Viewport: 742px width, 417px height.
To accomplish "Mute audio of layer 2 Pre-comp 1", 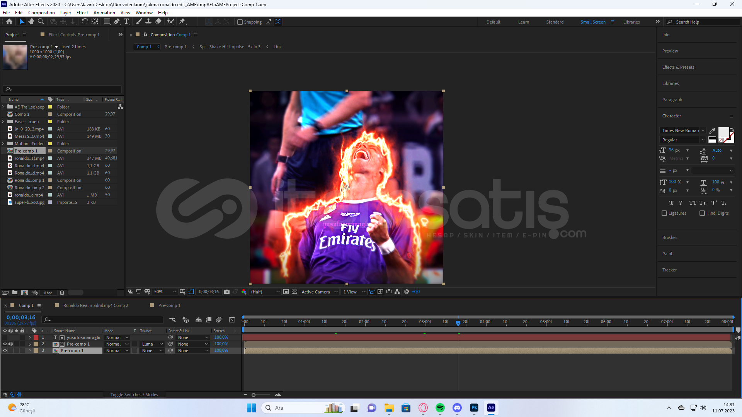I will (x=11, y=344).
